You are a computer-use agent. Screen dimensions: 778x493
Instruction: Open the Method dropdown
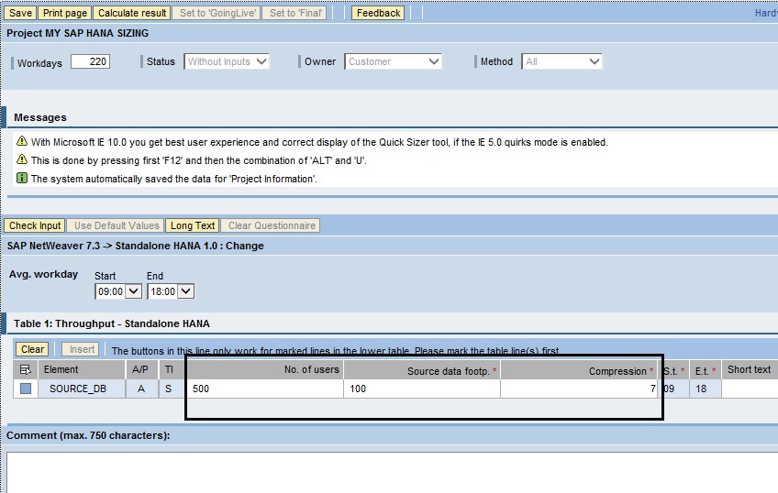(561, 61)
